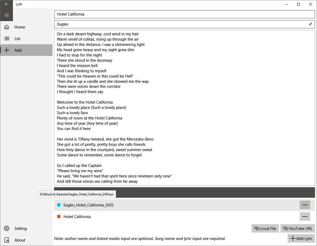Link a Local File
This screenshot has height=246, width=317.
coord(265,228)
